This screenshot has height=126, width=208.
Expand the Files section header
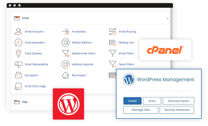point(25,102)
